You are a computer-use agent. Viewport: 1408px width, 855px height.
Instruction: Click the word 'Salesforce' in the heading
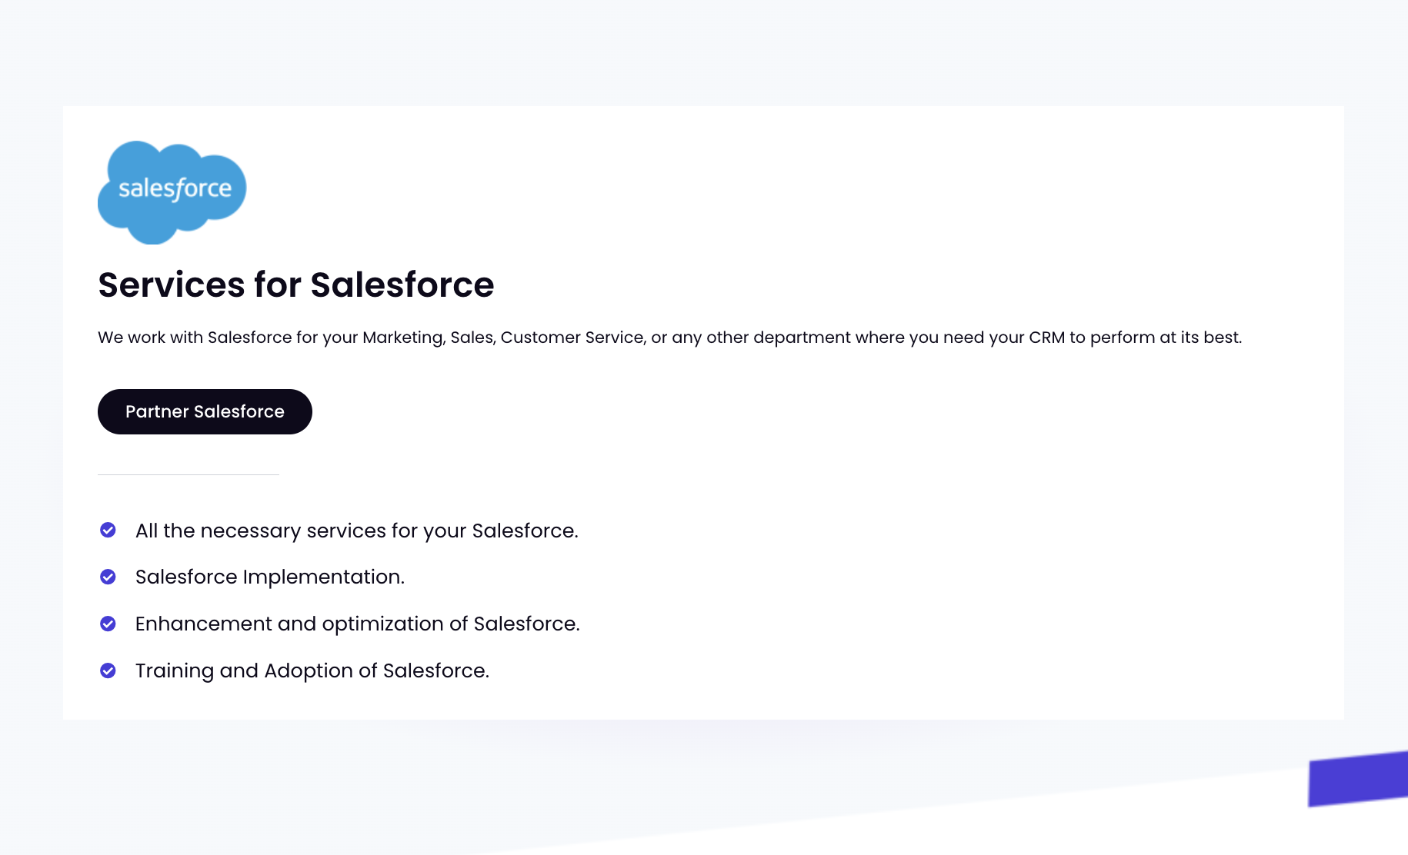pyautogui.click(x=402, y=284)
